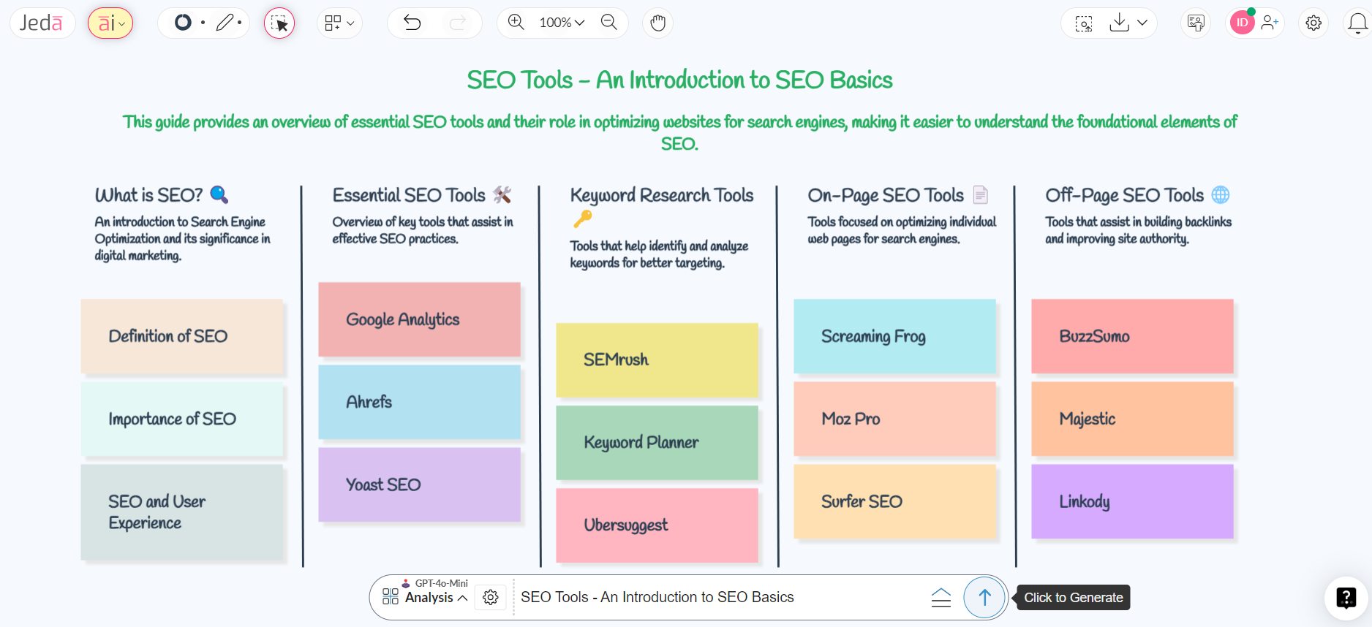Click the page emoji beside On-Page heading
Image resolution: width=1372 pixels, height=627 pixels.
981,194
